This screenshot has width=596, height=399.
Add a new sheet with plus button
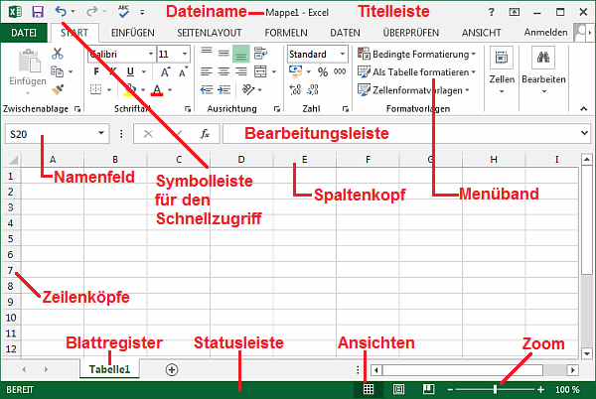(172, 369)
